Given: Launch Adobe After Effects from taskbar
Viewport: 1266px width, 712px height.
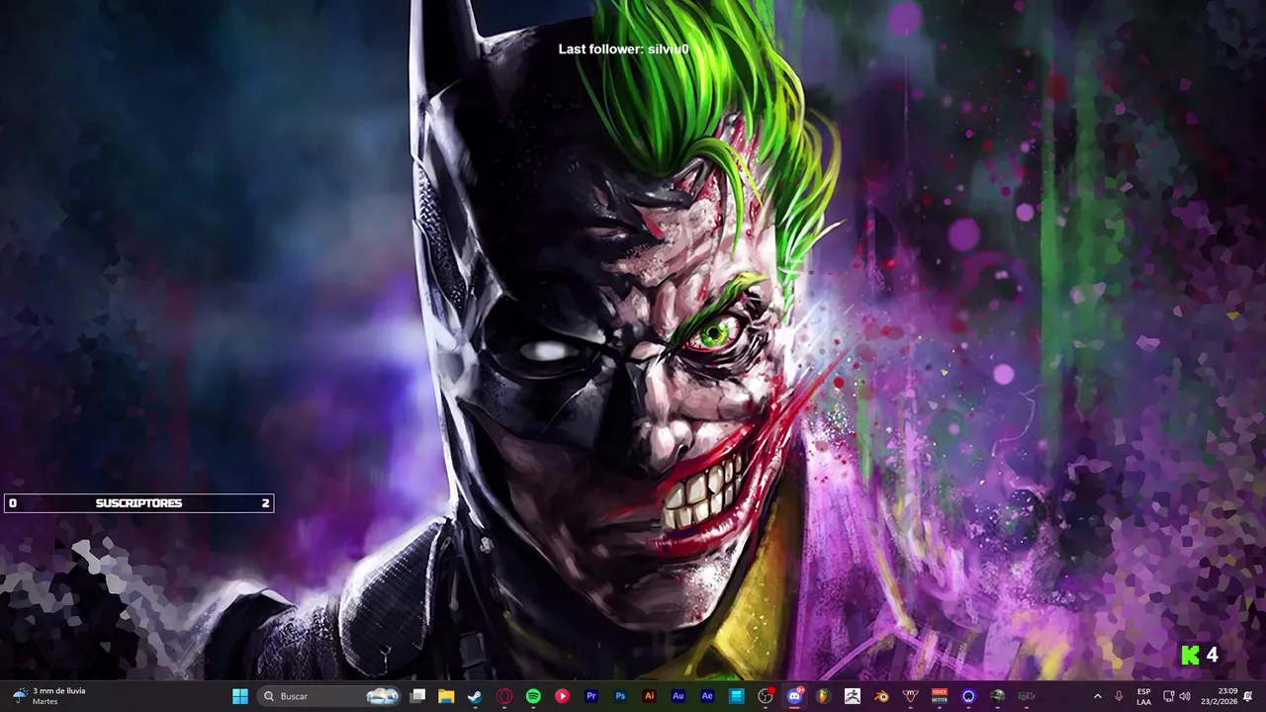Looking at the screenshot, I should click(707, 696).
